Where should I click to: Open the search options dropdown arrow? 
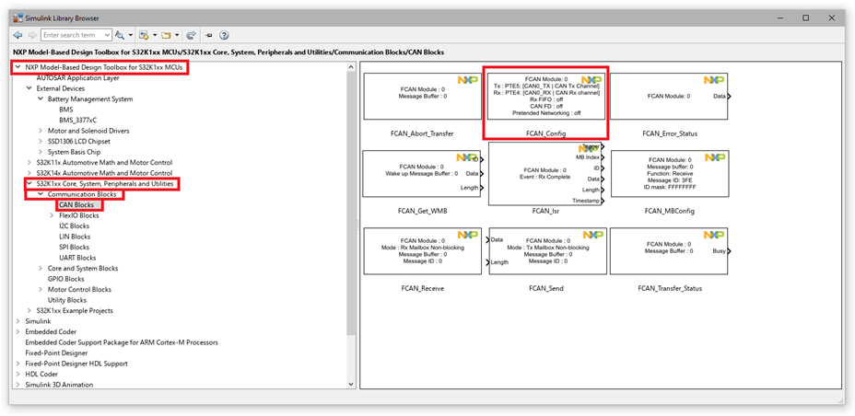click(131, 35)
